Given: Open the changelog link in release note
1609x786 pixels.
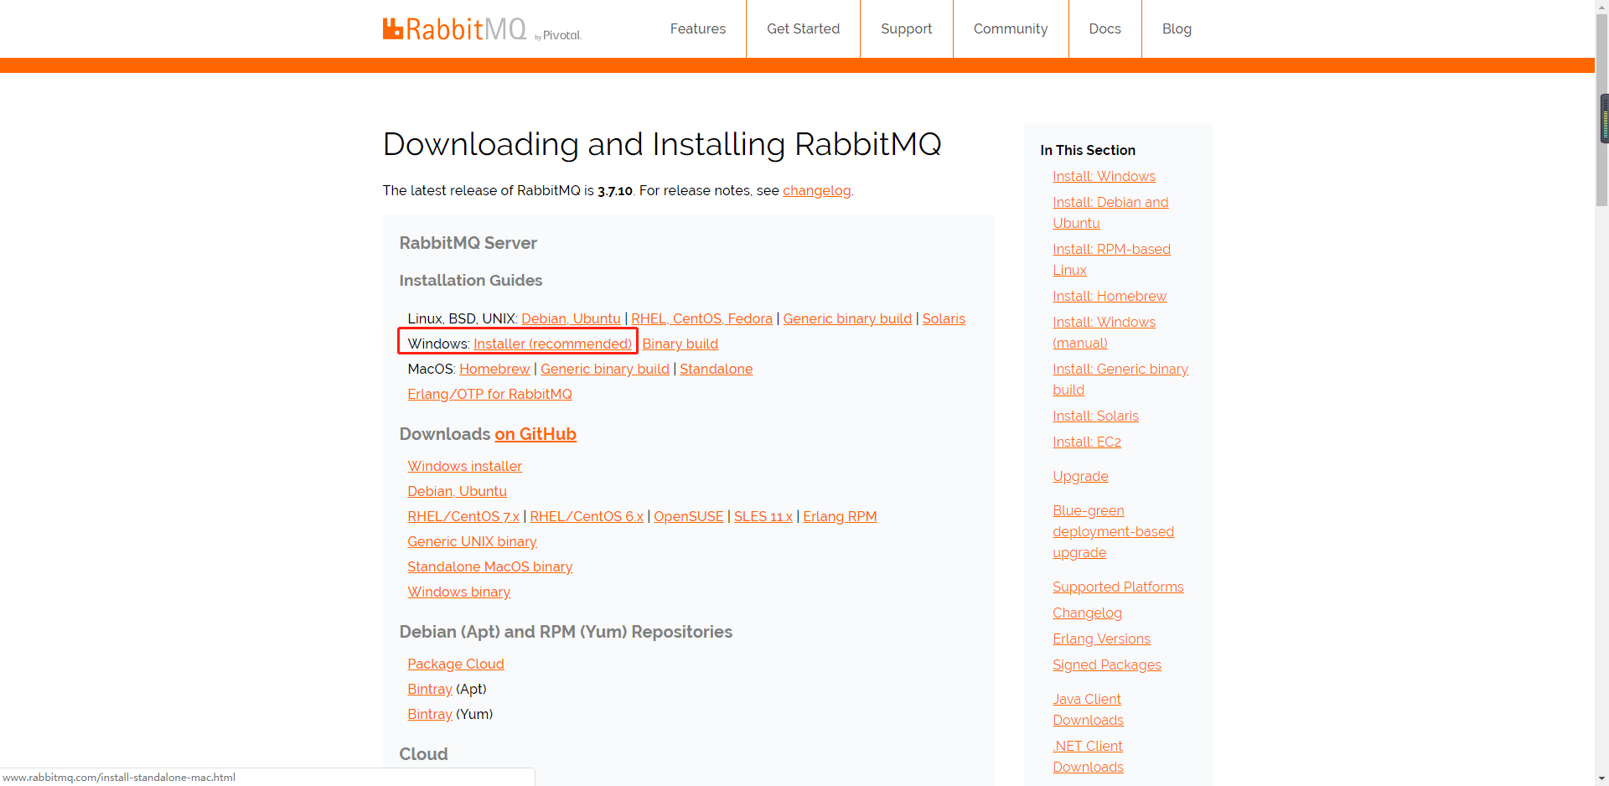Looking at the screenshot, I should pyautogui.click(x=816, y=190).
